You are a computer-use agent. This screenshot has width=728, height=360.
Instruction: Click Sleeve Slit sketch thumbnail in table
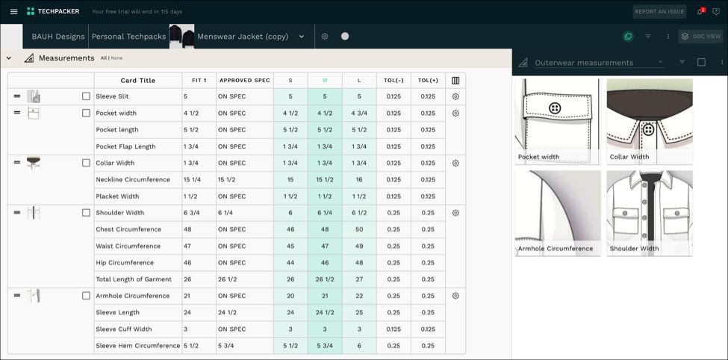(x=34, y=96)
